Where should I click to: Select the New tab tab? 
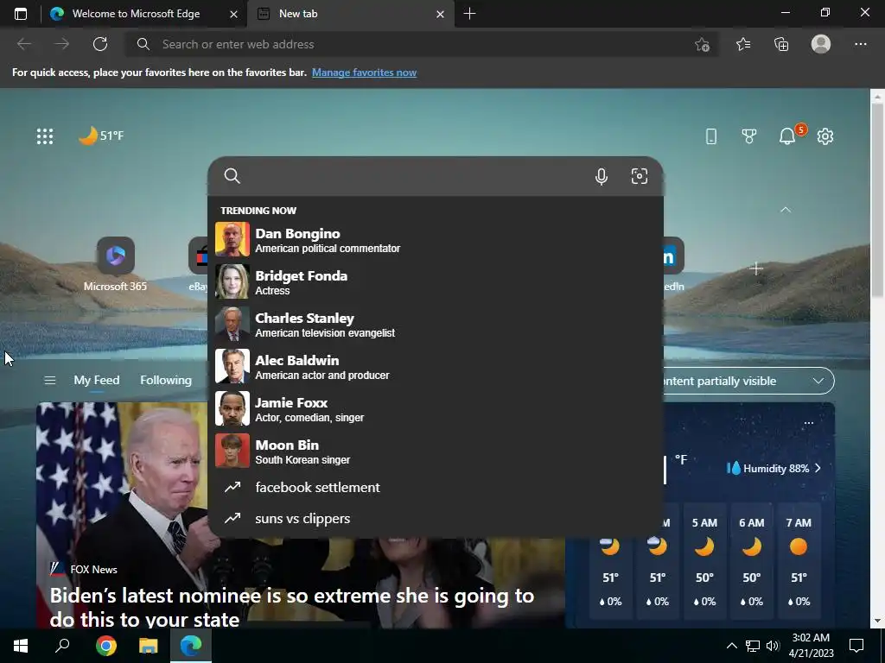click(350, 14)
